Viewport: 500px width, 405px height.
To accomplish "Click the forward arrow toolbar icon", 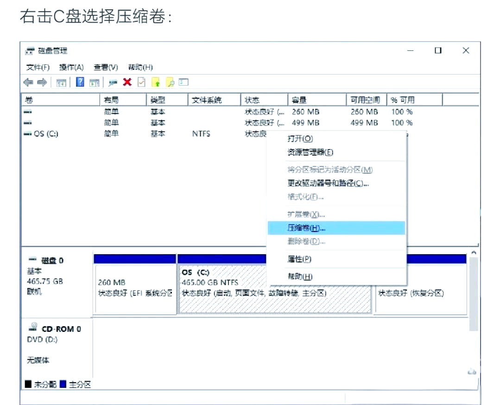I will click(x=42, y=82).
